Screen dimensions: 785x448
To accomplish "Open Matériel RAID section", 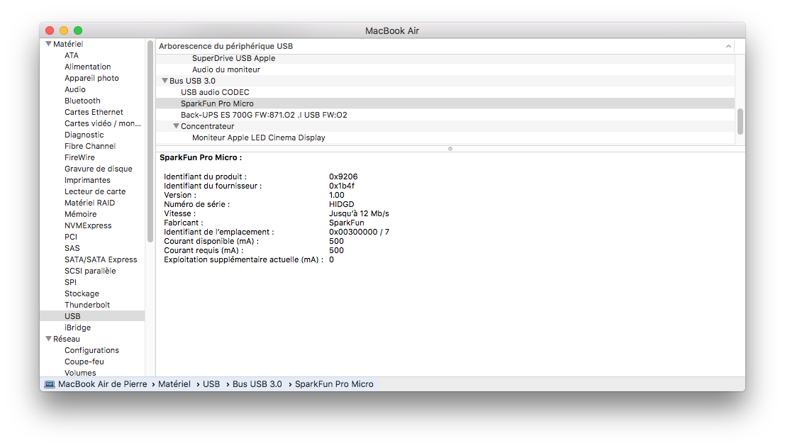I will (89, 203).
